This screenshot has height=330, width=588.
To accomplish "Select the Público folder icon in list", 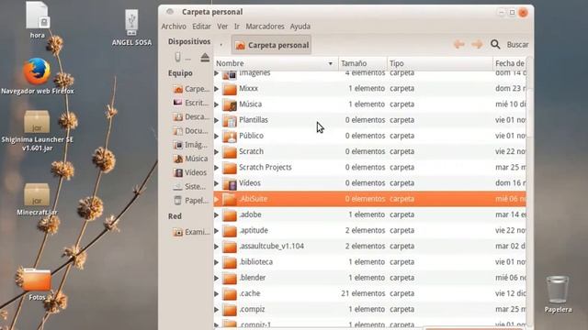I will (230, 136).
